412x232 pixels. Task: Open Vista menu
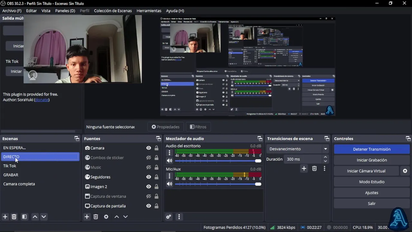coord(46,11)
